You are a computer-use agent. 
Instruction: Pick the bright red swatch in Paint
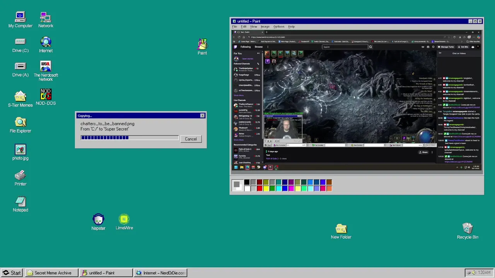tap(259, 188)
